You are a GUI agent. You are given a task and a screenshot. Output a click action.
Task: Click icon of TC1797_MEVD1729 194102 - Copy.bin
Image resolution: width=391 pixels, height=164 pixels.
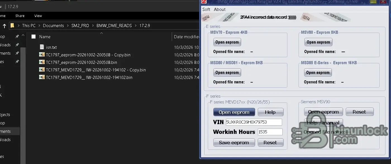pos(42,70)
